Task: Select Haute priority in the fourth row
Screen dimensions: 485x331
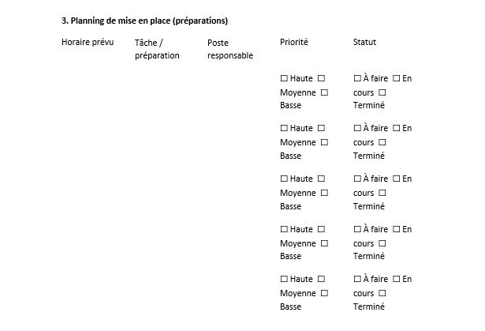Action: (285, 229)
